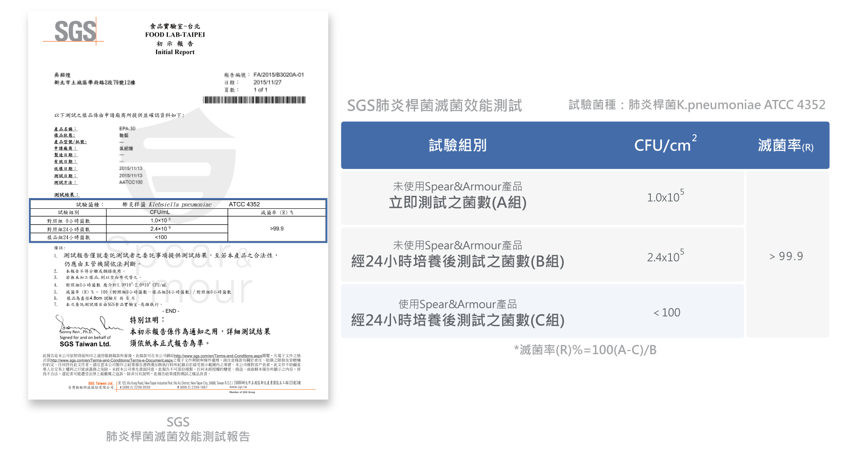Click the caption '肺炎桿菌滅菌效能測試報告' below the report
This screenshot has width=857, height=455.
pos(178,436)
